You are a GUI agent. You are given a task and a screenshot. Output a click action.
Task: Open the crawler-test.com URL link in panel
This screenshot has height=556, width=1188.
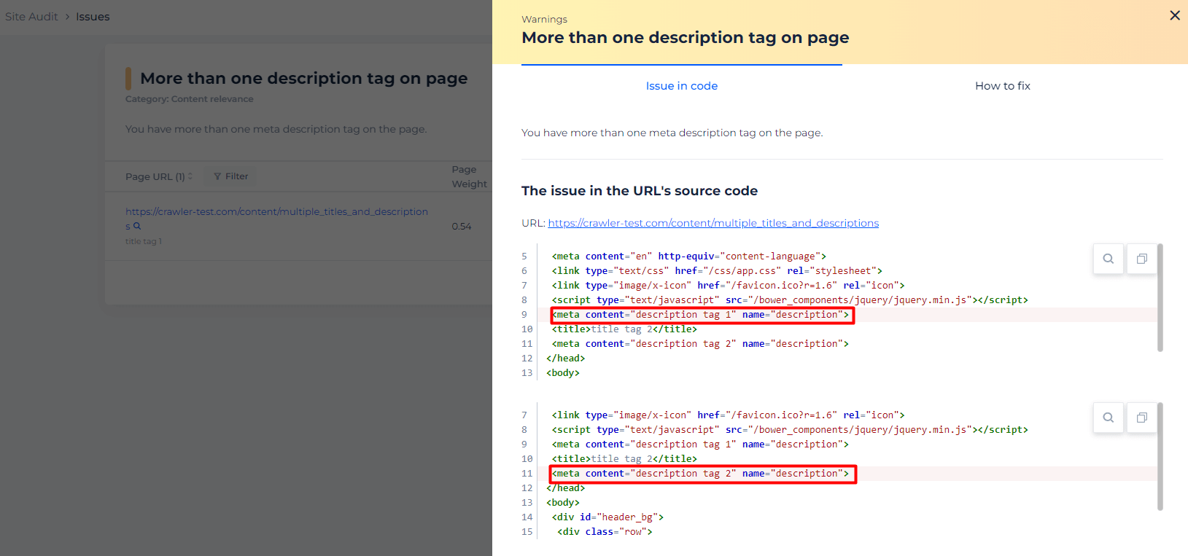pos(713,223)
